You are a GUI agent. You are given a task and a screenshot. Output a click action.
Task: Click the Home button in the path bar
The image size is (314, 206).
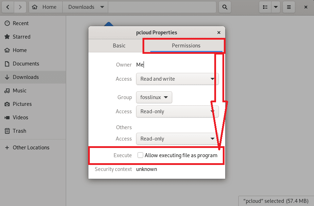46,7
